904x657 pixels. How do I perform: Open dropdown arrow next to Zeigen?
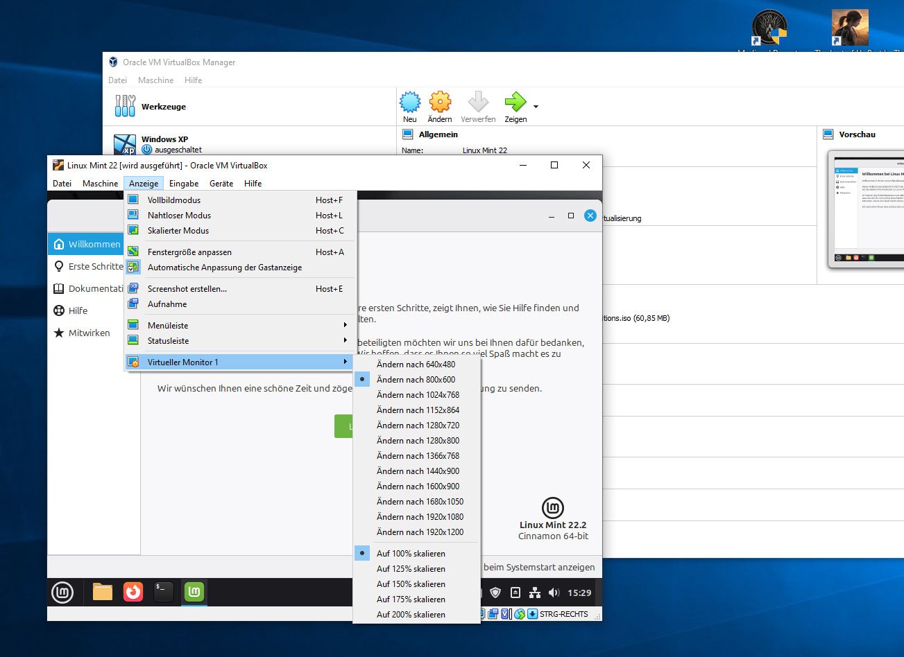click(x=536, y=107)
